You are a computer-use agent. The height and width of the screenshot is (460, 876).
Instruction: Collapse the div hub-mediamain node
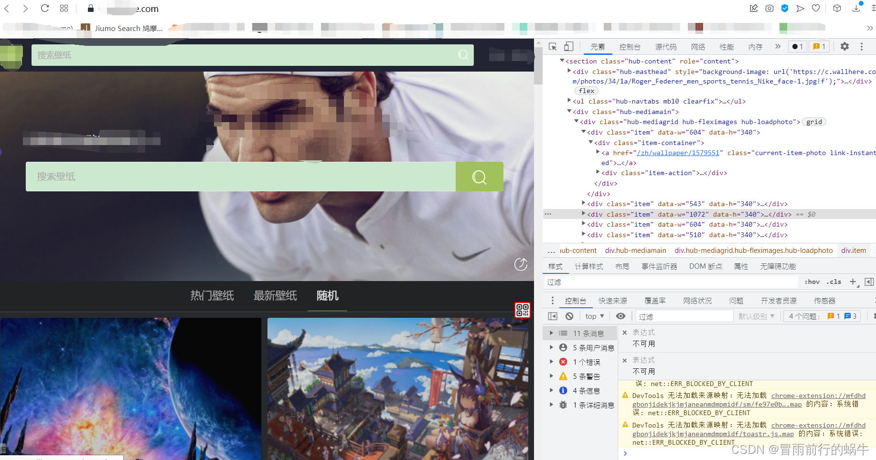(x=569, y=112)
